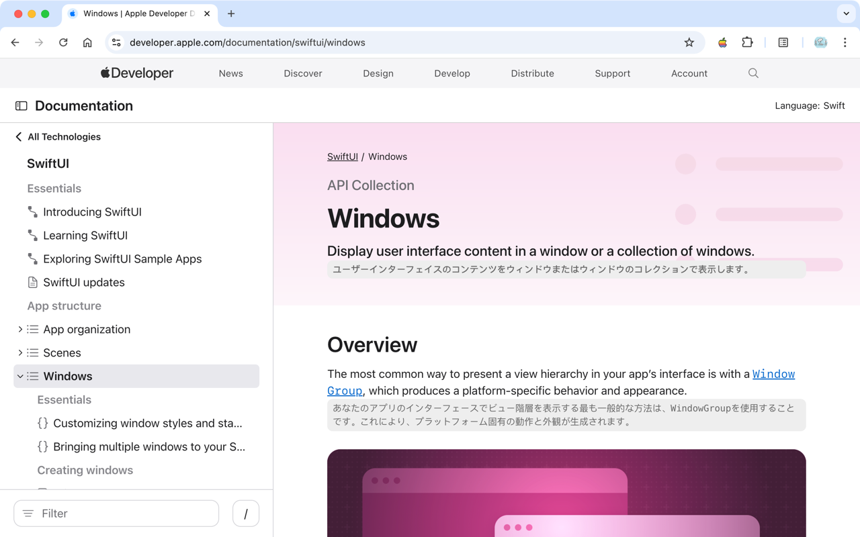Open SwiftUI updates article
Viewport: 860px width, 537px height.
pos(84,283)
